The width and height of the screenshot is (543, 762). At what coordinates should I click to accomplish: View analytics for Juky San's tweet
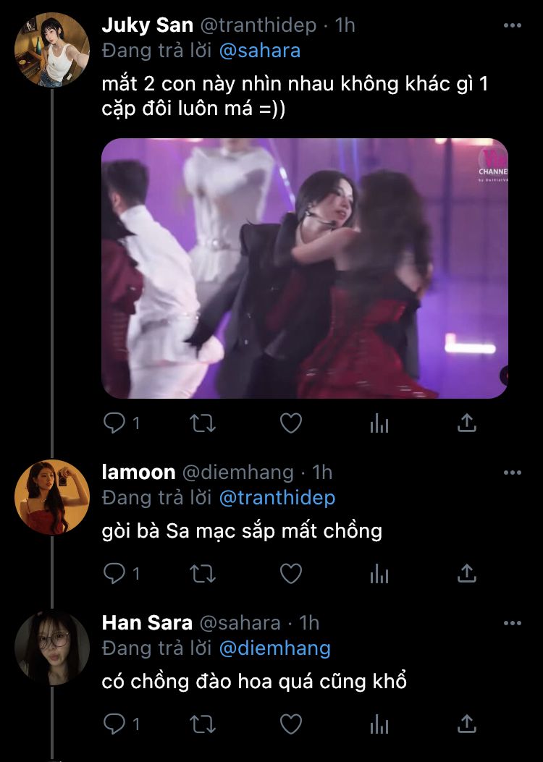pos(379,423)
